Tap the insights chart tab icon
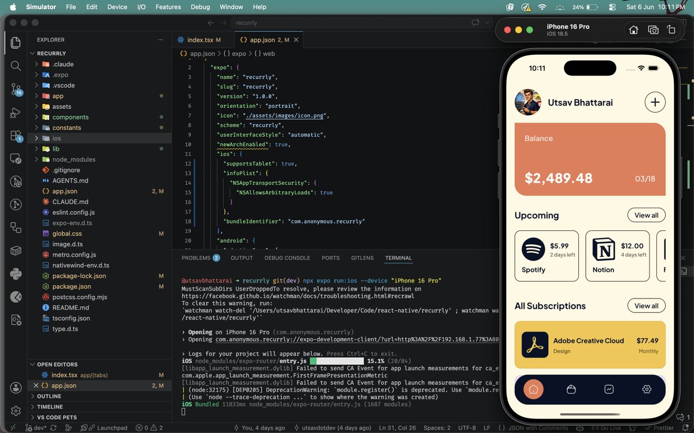 tap(609, 390)
